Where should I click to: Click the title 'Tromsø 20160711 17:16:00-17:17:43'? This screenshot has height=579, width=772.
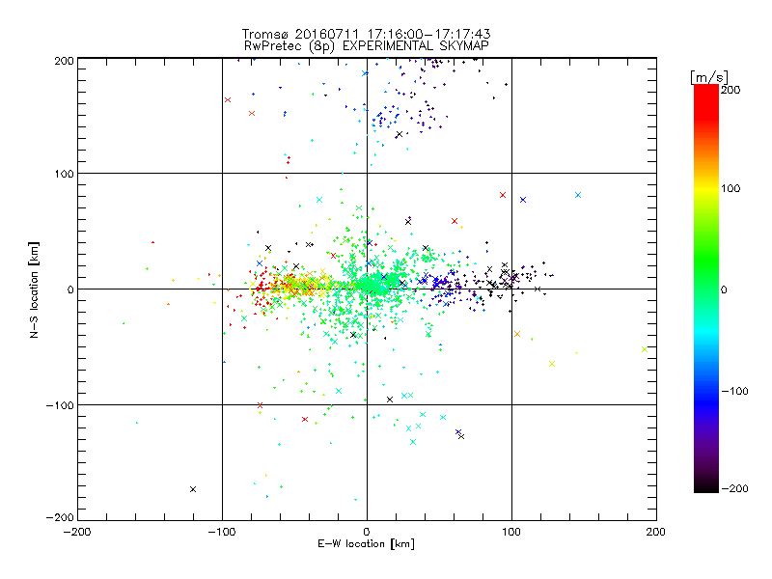coord(366,34)
